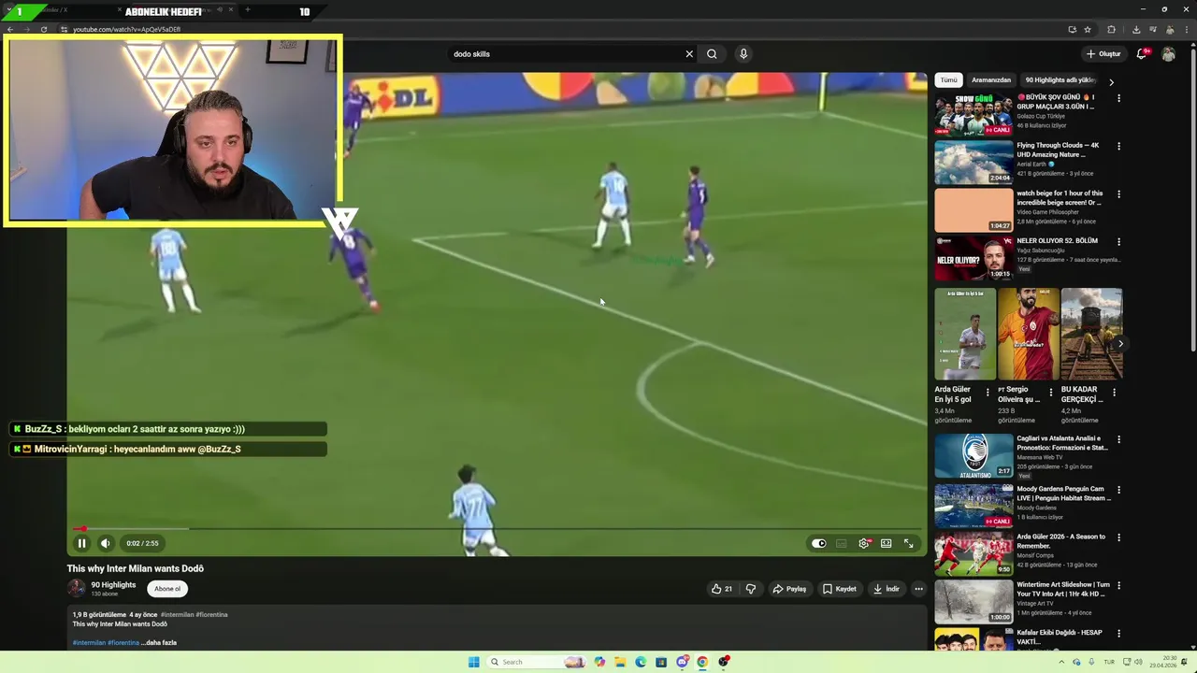Open watch beige for 1 hour video
The width and height of the screenshot is (1197, 673).
(973, 210)
